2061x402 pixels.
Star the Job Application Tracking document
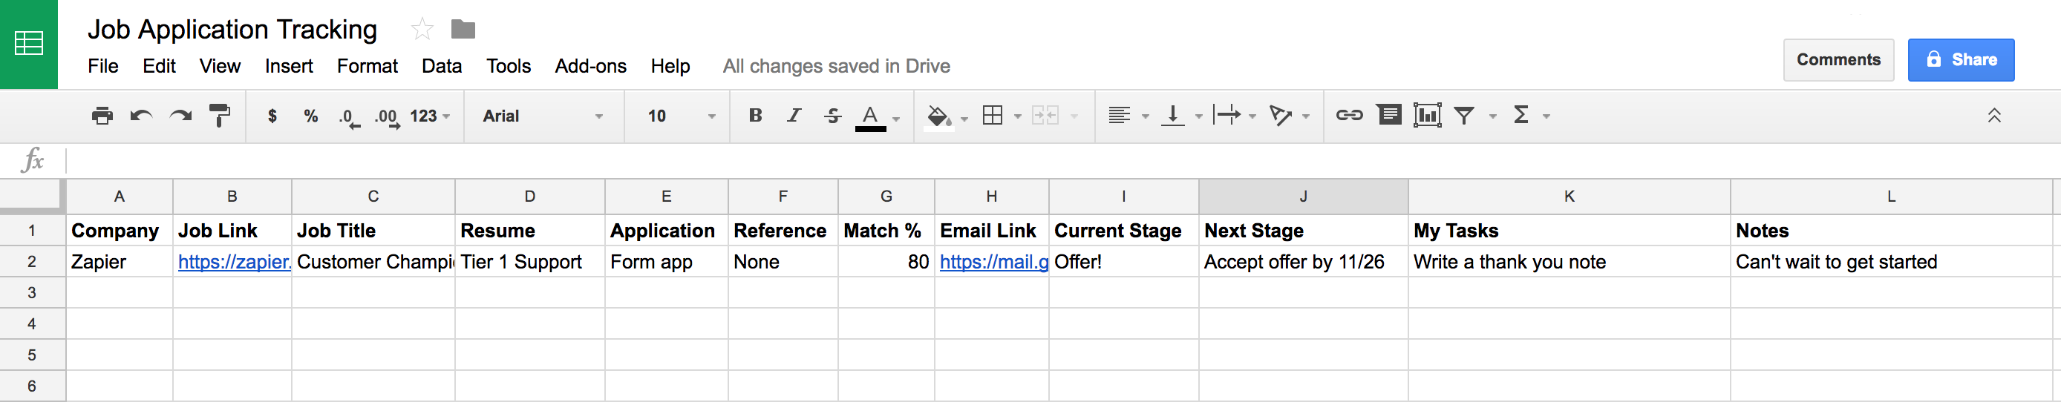422,30
